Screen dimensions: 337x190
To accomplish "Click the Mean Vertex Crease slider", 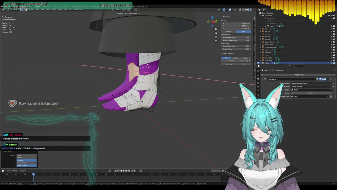I will [x=236, y=40].
